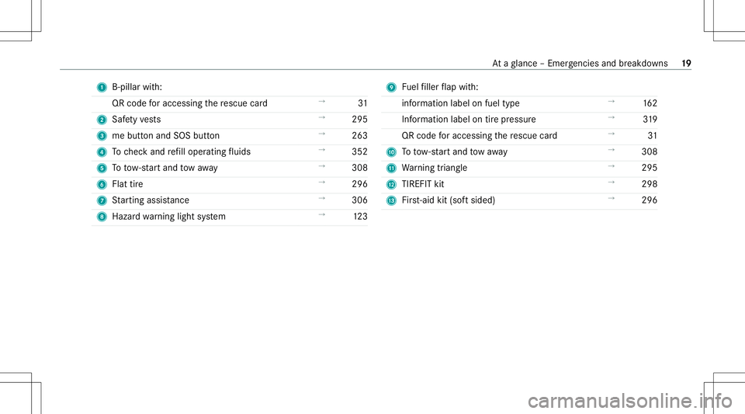
Task: Click the number 9 Fuel filler flap marker
Action: click(391, 88)
